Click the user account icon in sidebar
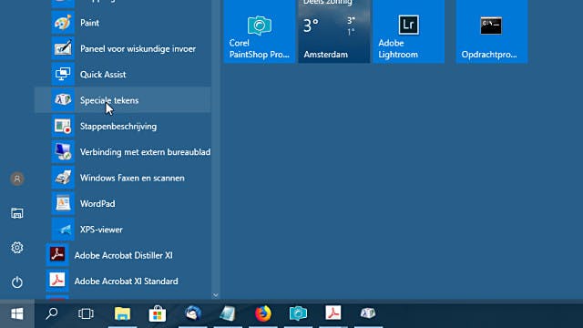Image resolution: width=583 pixels, height=328 pixels. click(16, 179)
